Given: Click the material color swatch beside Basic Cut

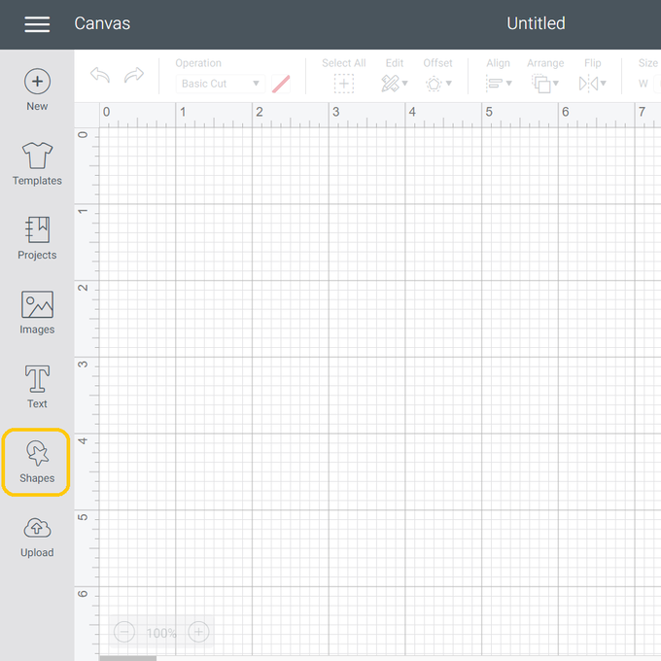Looking at the screenshot, I should [281, 84].
